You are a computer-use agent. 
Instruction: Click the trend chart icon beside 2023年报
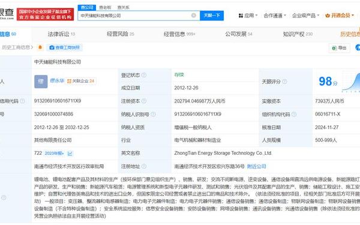click(x=70, y=154)
